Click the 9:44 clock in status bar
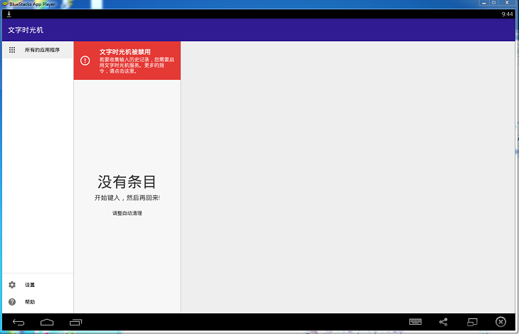 click(507, 14)
